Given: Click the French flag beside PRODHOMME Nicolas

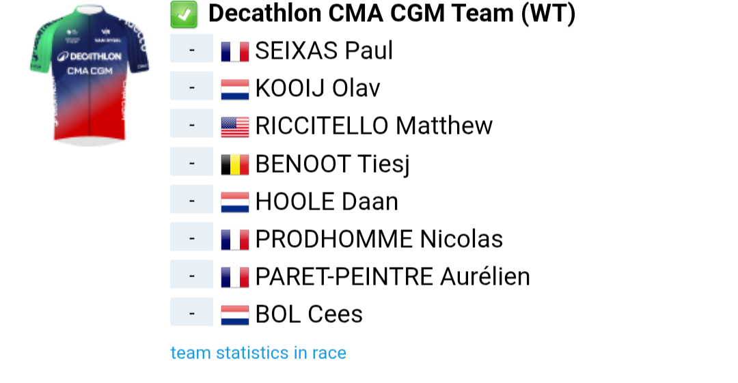Looking at the screenshot, I should click(235, 240).
